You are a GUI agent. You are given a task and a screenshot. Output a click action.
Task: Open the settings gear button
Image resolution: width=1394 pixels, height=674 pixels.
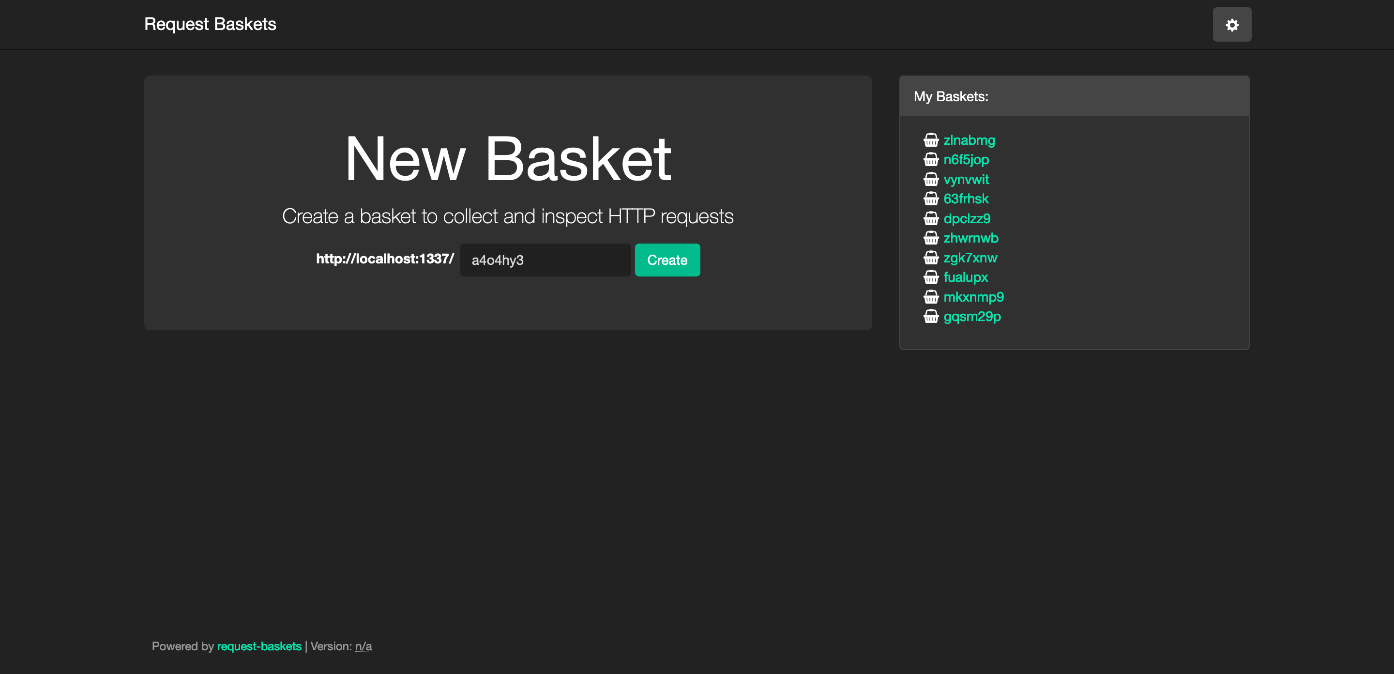pos(1232,25)
